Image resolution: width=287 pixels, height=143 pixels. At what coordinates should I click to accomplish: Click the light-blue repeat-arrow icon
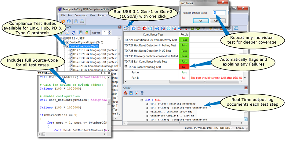169,28
